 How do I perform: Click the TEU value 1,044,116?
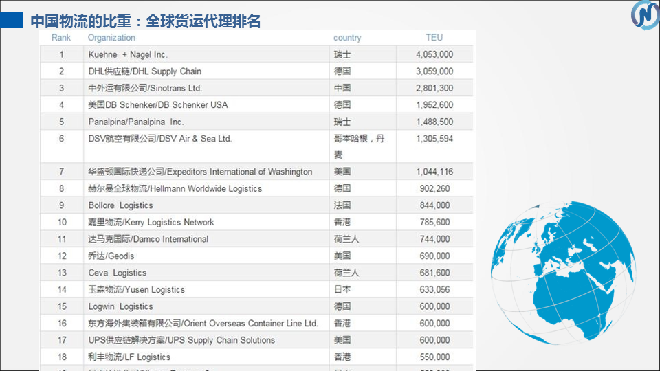coord(434,172)
